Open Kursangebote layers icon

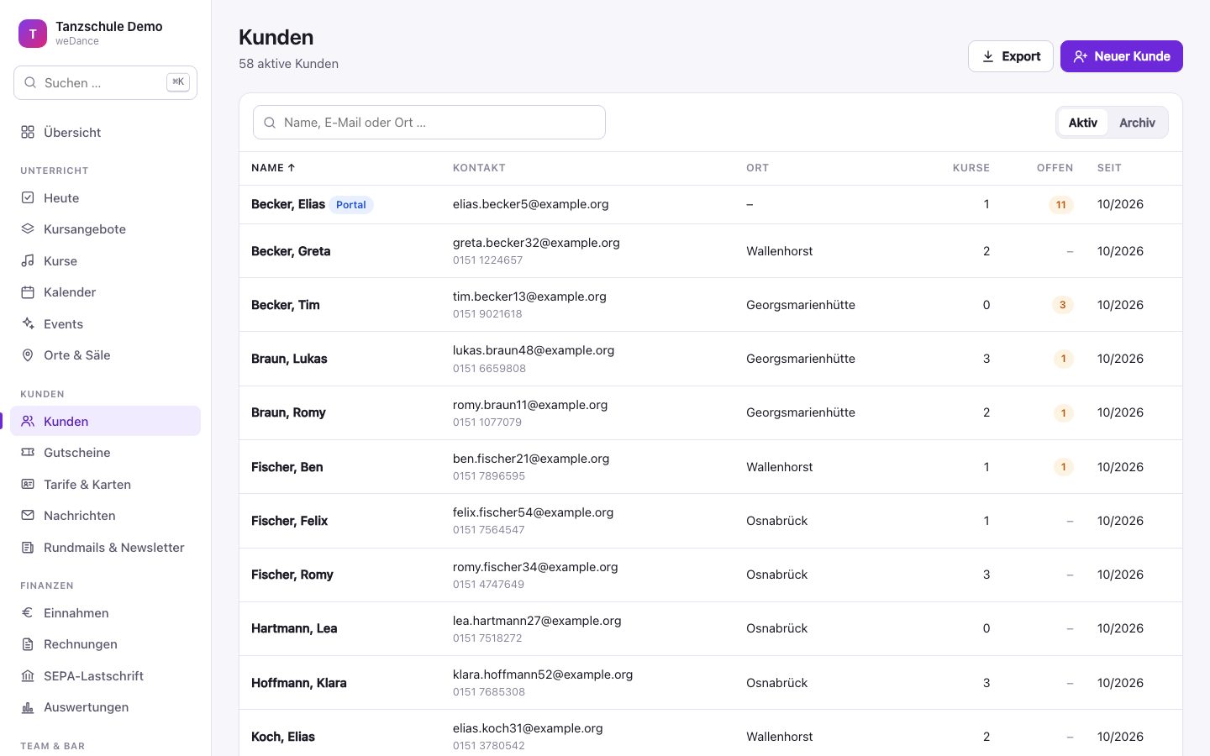[x=28, y=228]
